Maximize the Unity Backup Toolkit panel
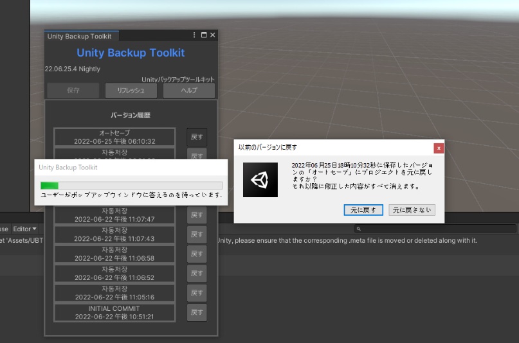Screen dimensions: 519x343 (204, 35)
